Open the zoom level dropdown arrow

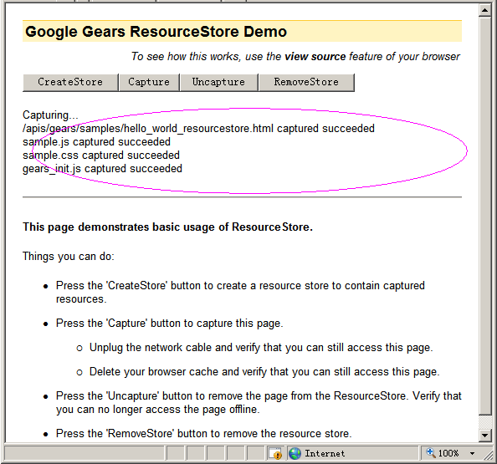click(472, 453)
